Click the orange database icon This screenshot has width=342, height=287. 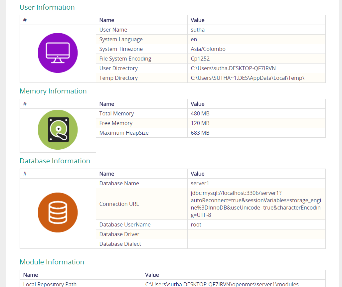click(x=58, y=213)
